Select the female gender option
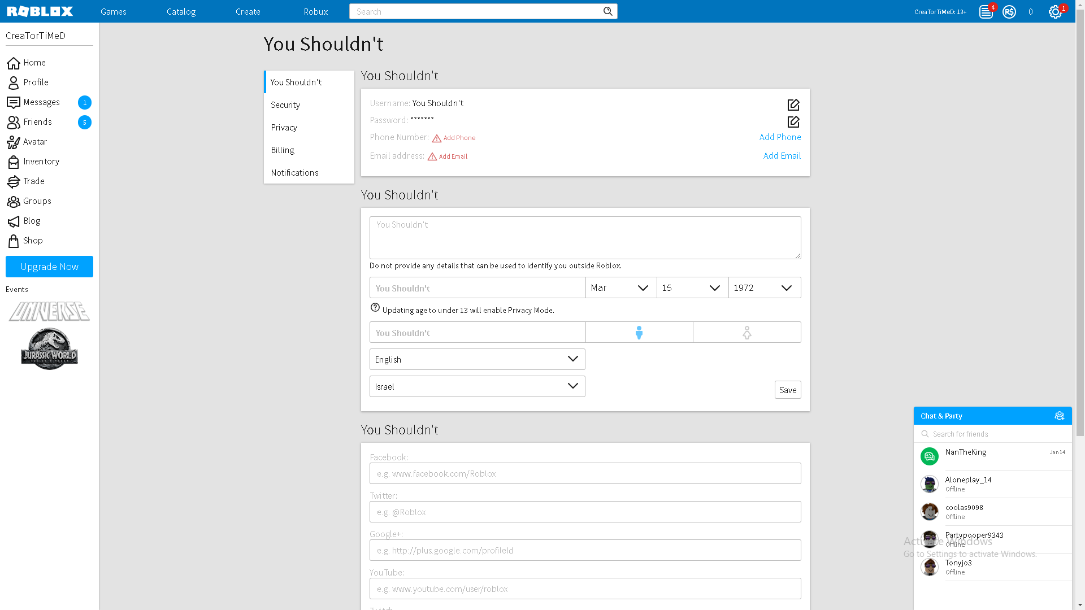This screenshot has height=610, width=1085. tap(747, 332)
